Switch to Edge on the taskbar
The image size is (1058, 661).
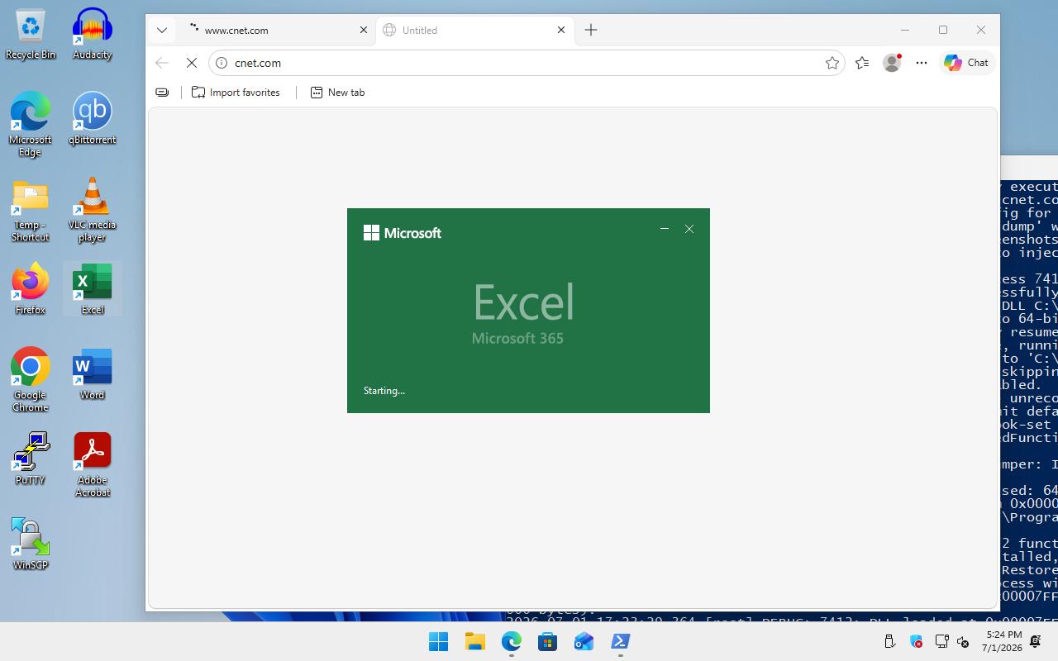pyautogui.click(x=511, y=641)
